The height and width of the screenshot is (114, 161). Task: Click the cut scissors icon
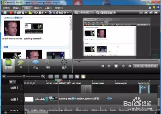click(x=65, y=77)
